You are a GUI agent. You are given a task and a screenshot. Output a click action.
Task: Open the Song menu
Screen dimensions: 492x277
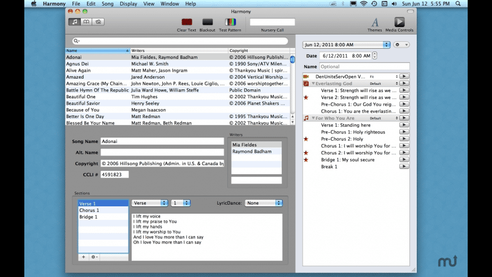pos(107,4)
